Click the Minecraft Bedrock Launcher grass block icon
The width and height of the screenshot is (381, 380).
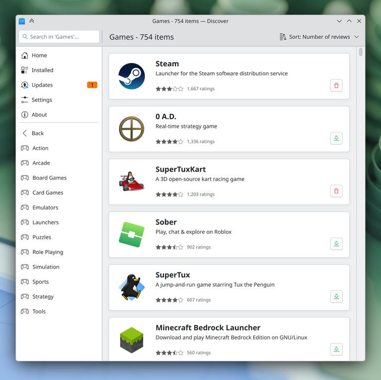point(131,340)
